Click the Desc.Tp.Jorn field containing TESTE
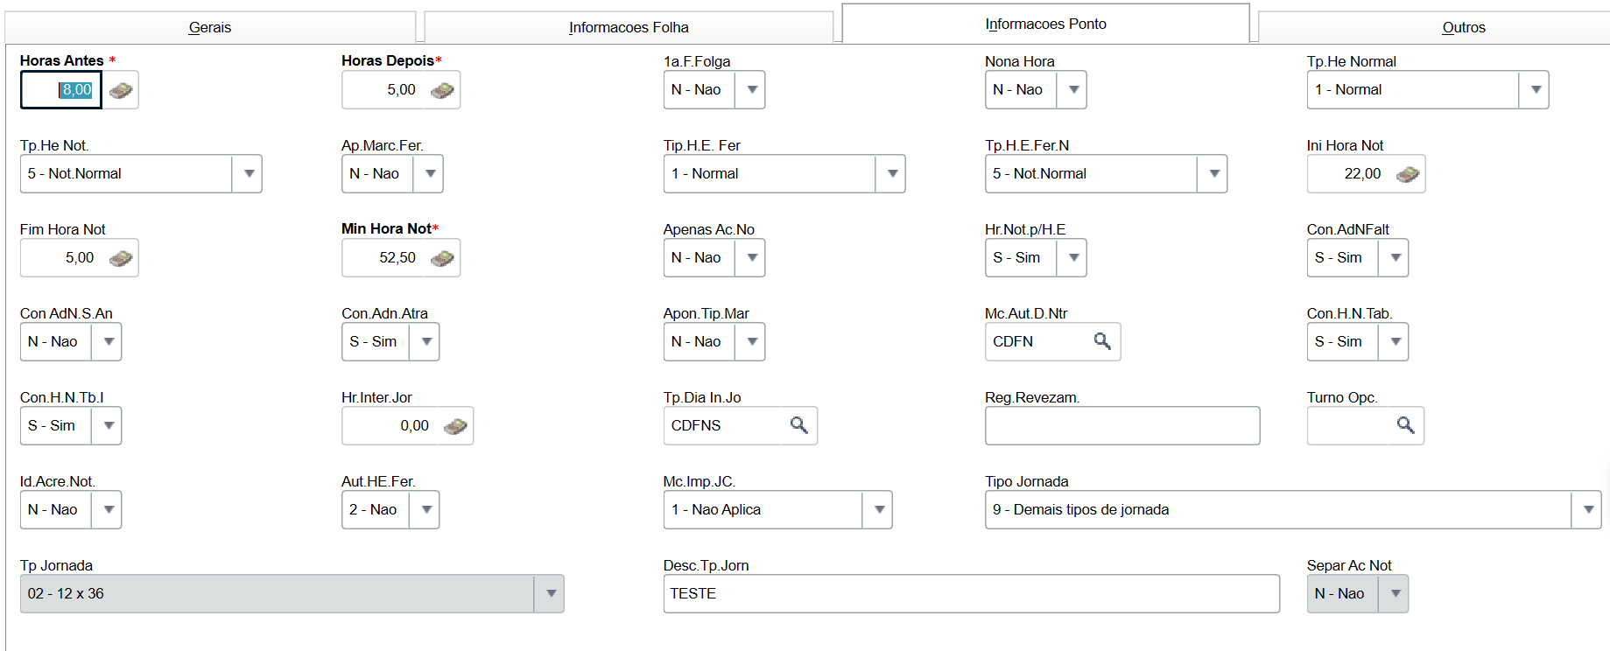The image size is (1610, 651). click(970, 594)
